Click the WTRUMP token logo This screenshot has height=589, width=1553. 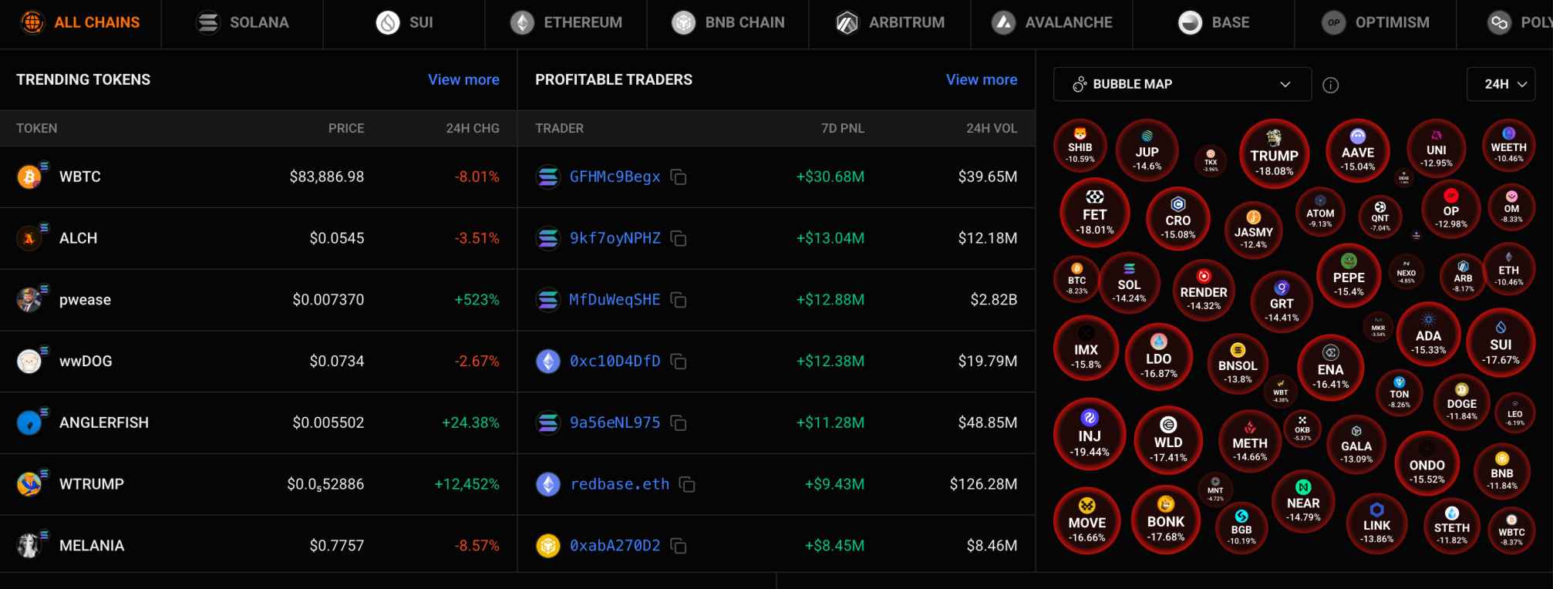pyautogui.click(x=29, y=484)
